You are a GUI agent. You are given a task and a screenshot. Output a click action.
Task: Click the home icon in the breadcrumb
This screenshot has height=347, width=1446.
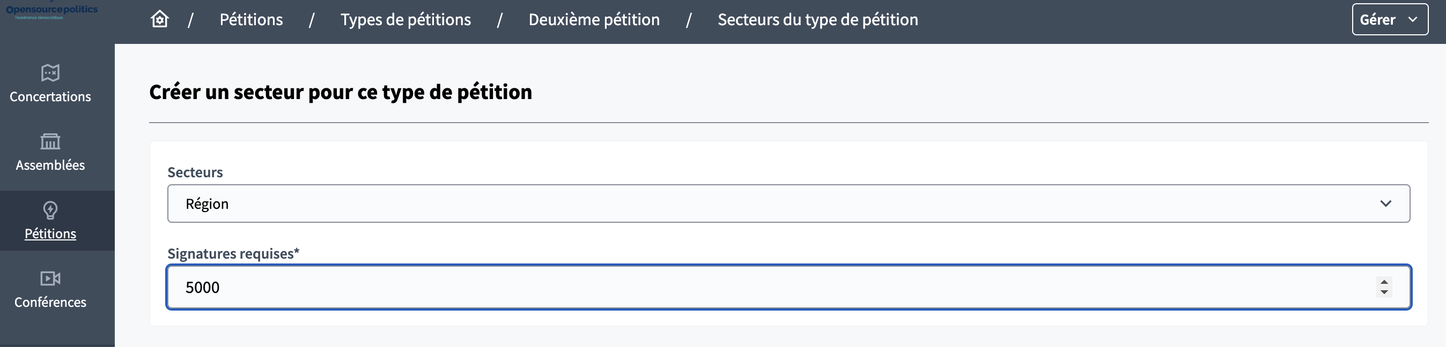(159, 20)
